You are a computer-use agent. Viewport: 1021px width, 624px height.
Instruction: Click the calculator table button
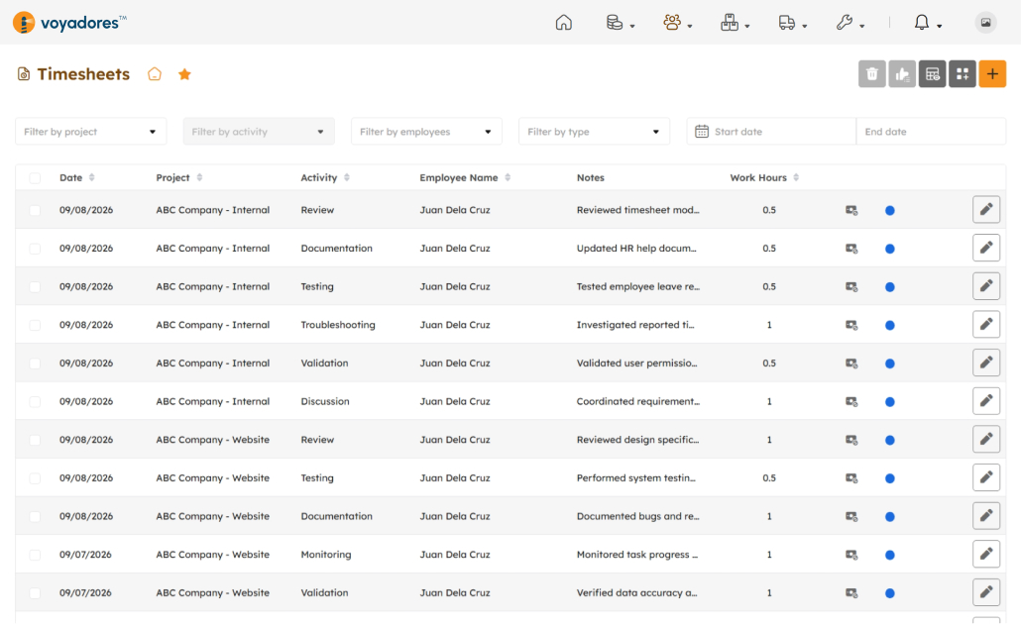933,74
